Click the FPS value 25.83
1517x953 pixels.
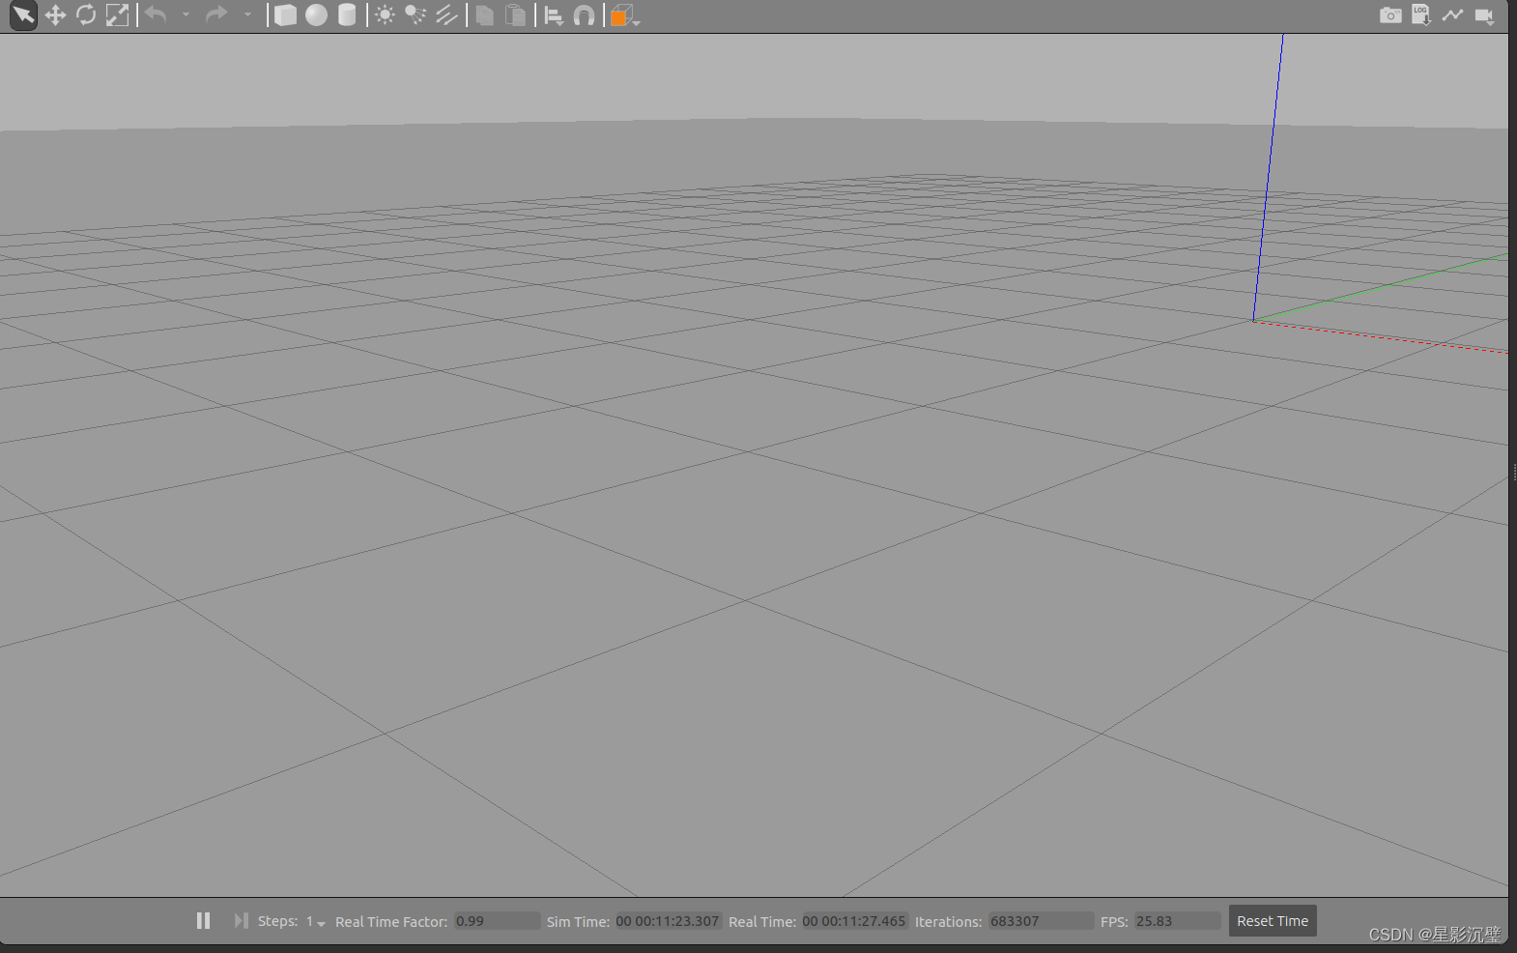tap(1178, 921)
